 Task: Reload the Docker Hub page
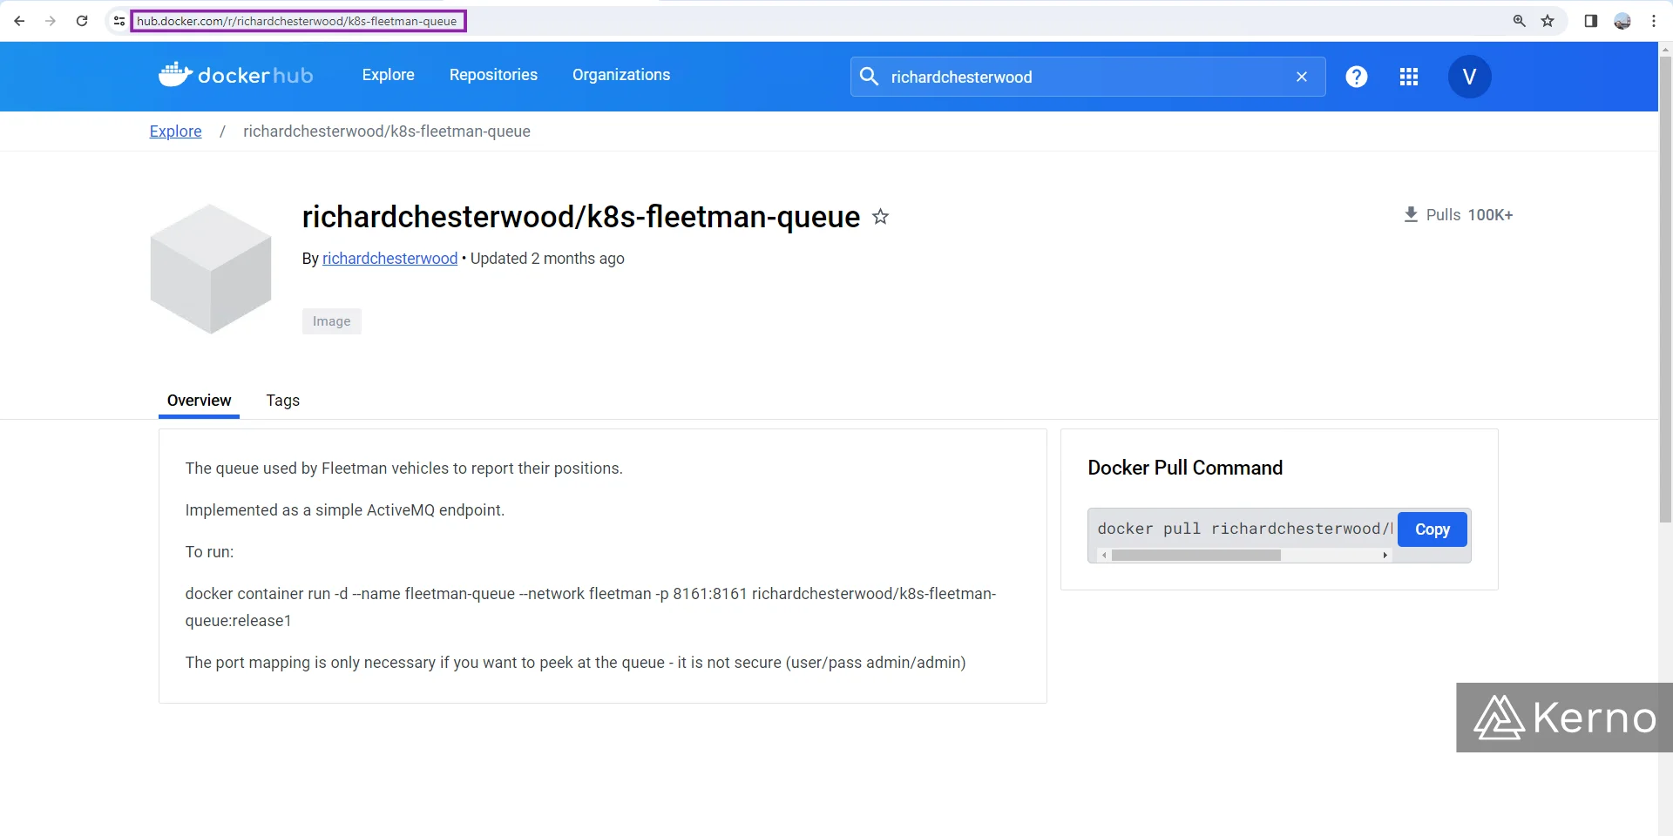(82, 21)
